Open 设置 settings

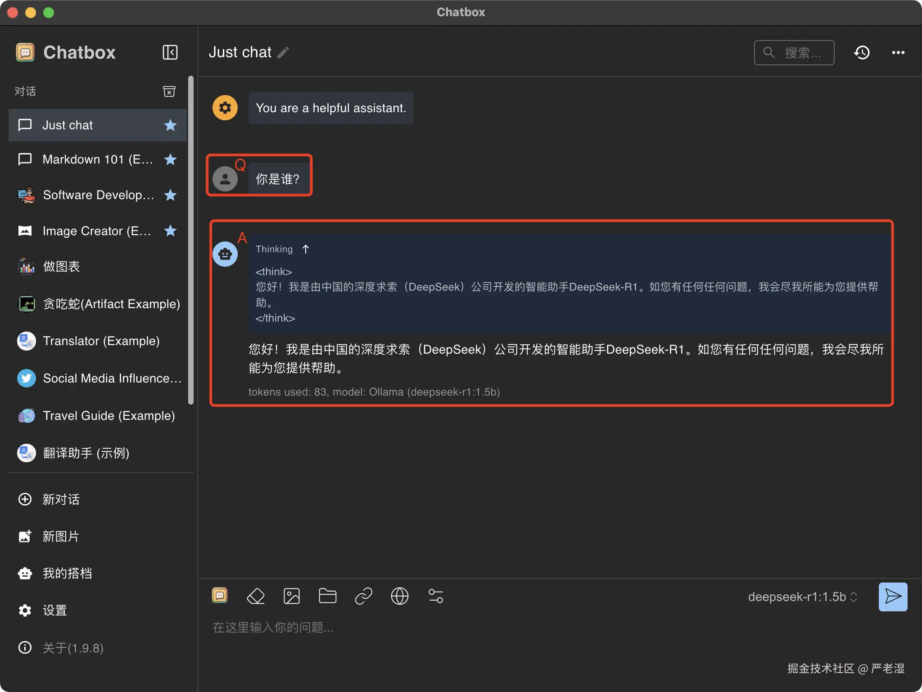coord(54,610)
